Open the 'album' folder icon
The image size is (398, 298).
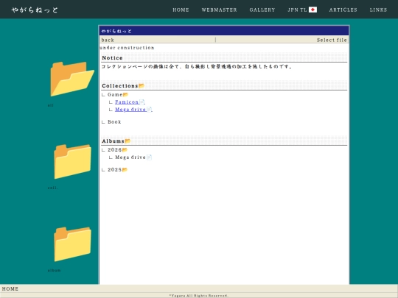(72, 244)
